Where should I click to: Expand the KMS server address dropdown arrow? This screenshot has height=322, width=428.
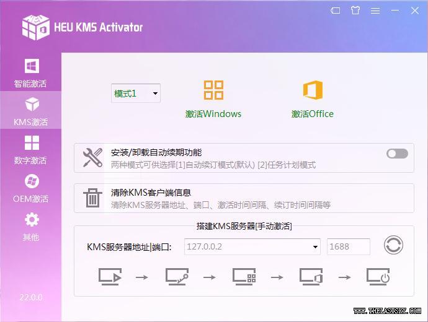[x=315, y=247]
